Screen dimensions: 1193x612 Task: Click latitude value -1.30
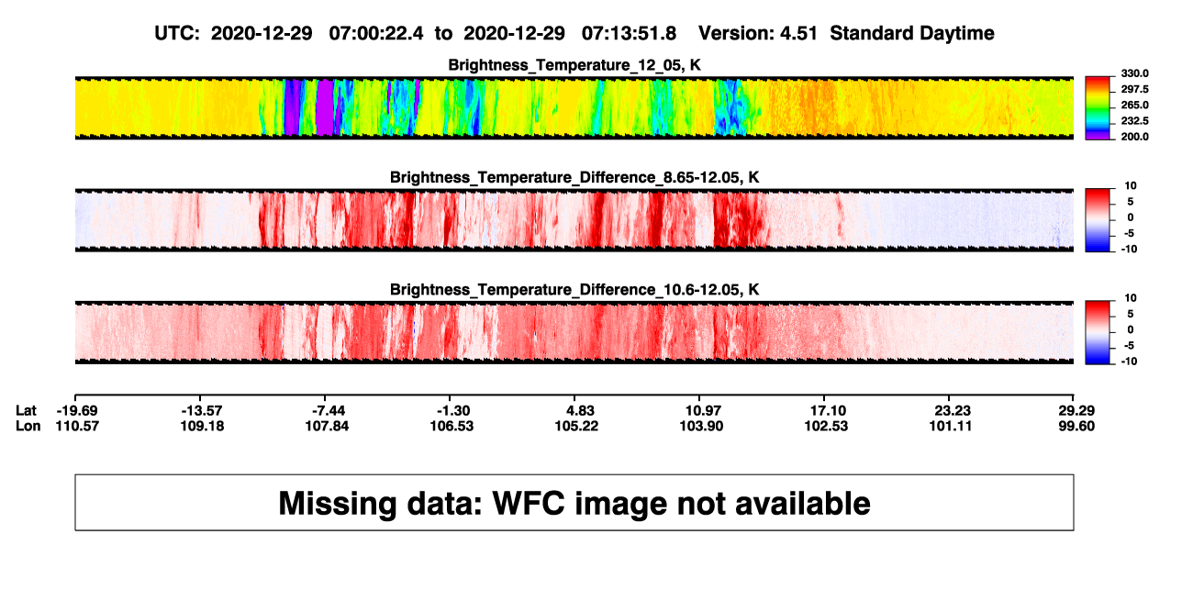453,410
